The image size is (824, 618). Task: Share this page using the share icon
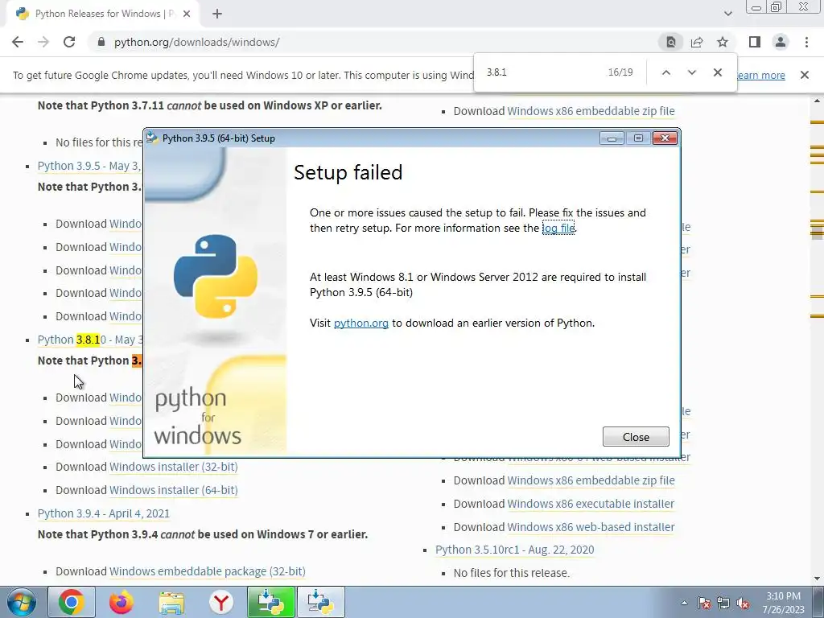pyautogui.click(x=697, y=42)
